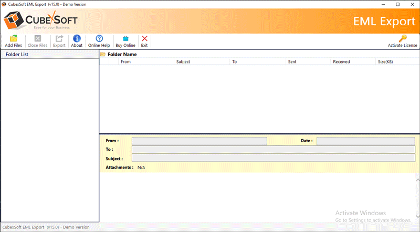The width and height of the screenshot is (420, 232).
Task: Sort emails by the To column
Action: 258,61
